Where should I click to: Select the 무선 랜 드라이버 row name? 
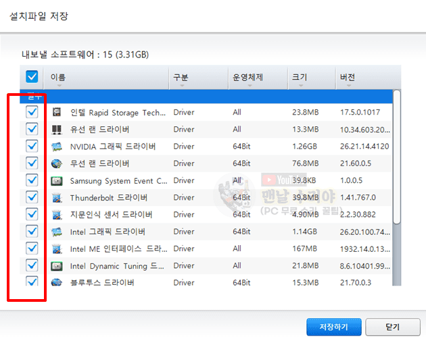coord(99,163)
